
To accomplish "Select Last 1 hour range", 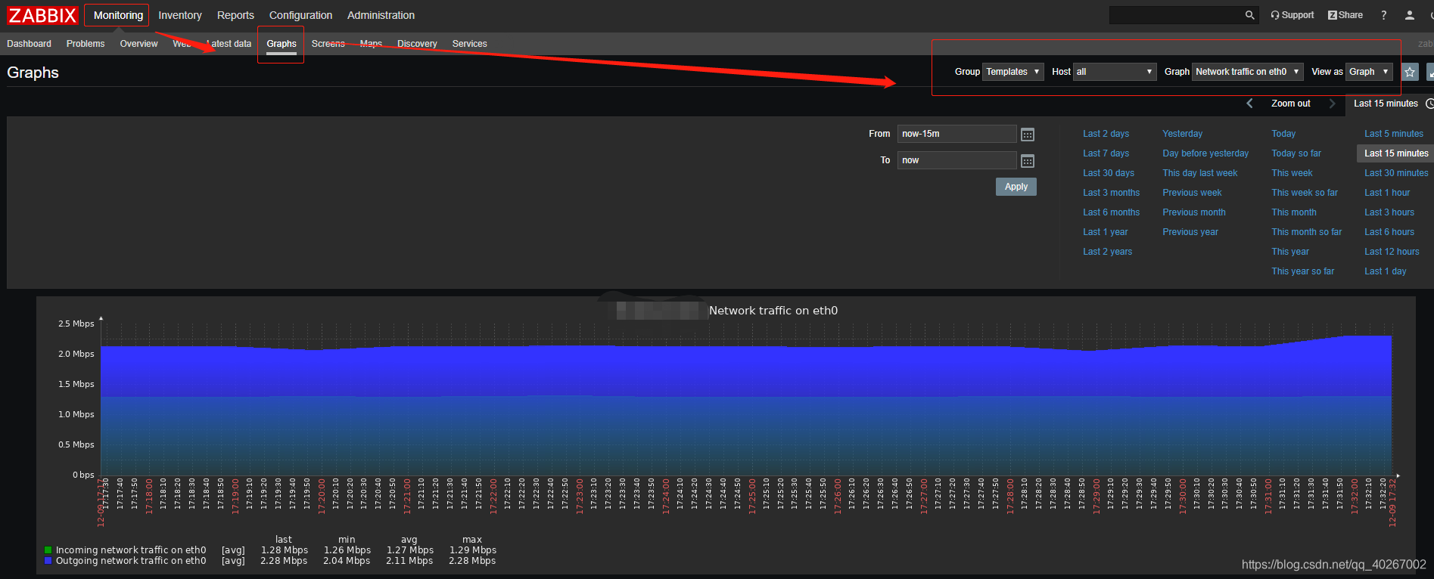I will click(x=1387, y=193).
